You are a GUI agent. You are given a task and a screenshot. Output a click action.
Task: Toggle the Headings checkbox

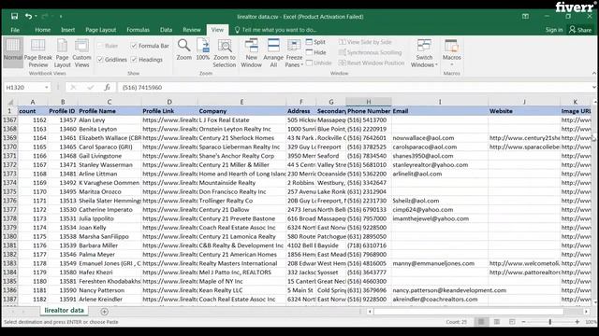(x=134, y=60)
